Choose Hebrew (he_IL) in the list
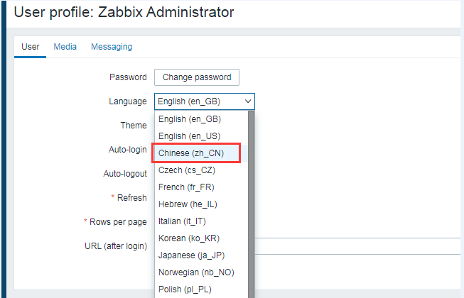This screenshot has width=464, height=298. [x=188, y=204]
